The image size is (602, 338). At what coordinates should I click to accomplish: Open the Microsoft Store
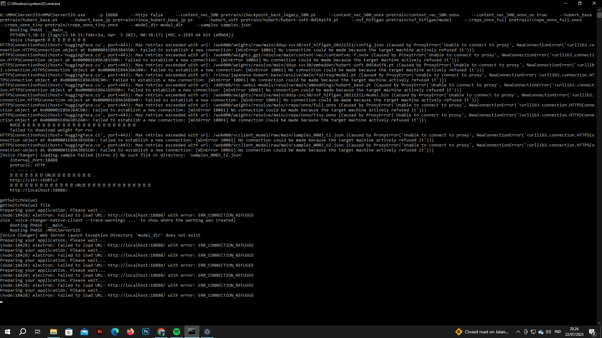pos(69,331)
